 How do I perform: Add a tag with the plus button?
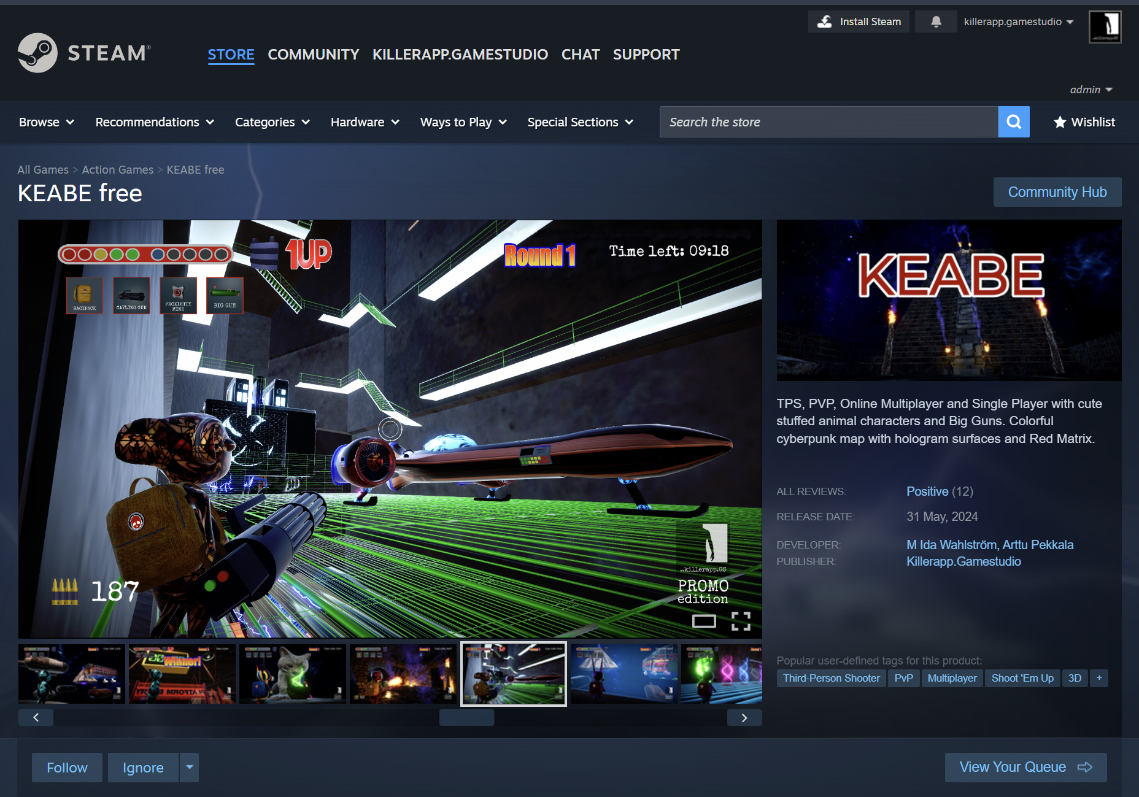[x=1099, y=678]
